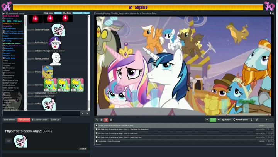Click the playlist list view icon
The height and width of the screenshot is (157, 278).
[x=102, y=120]
